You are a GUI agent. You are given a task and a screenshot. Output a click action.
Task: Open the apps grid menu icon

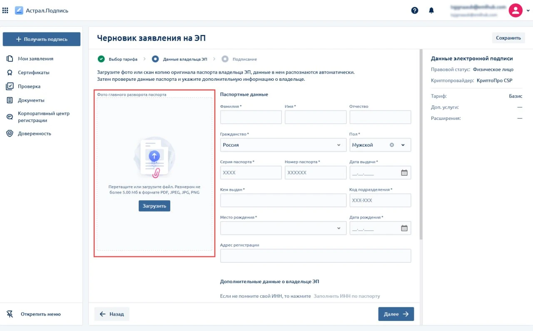coord(5,10)
